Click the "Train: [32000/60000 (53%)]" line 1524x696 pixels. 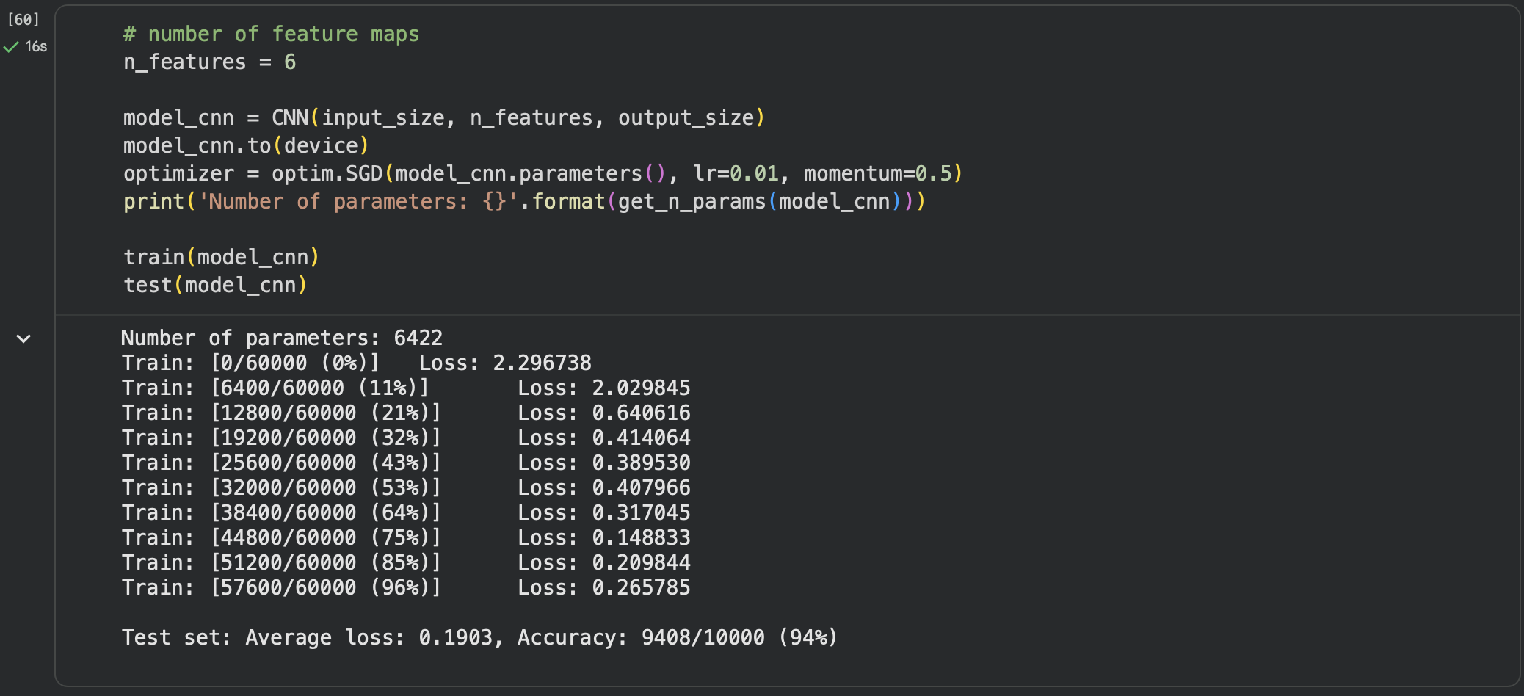click(281, 487)
